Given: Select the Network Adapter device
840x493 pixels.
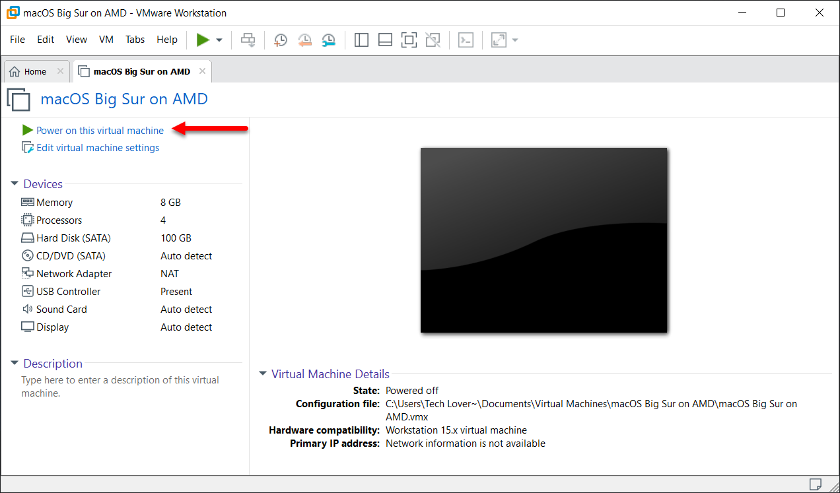Looking at the screenshot, I should coord(131,274).
